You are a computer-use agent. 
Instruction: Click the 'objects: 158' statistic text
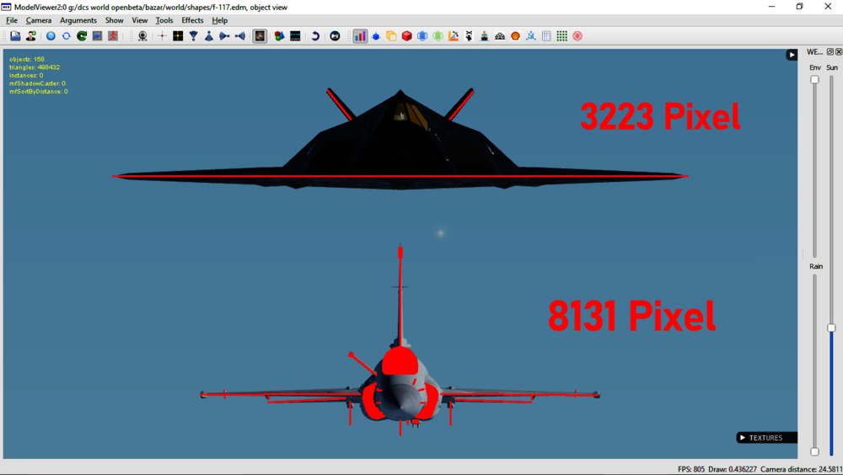coord(27,59)
